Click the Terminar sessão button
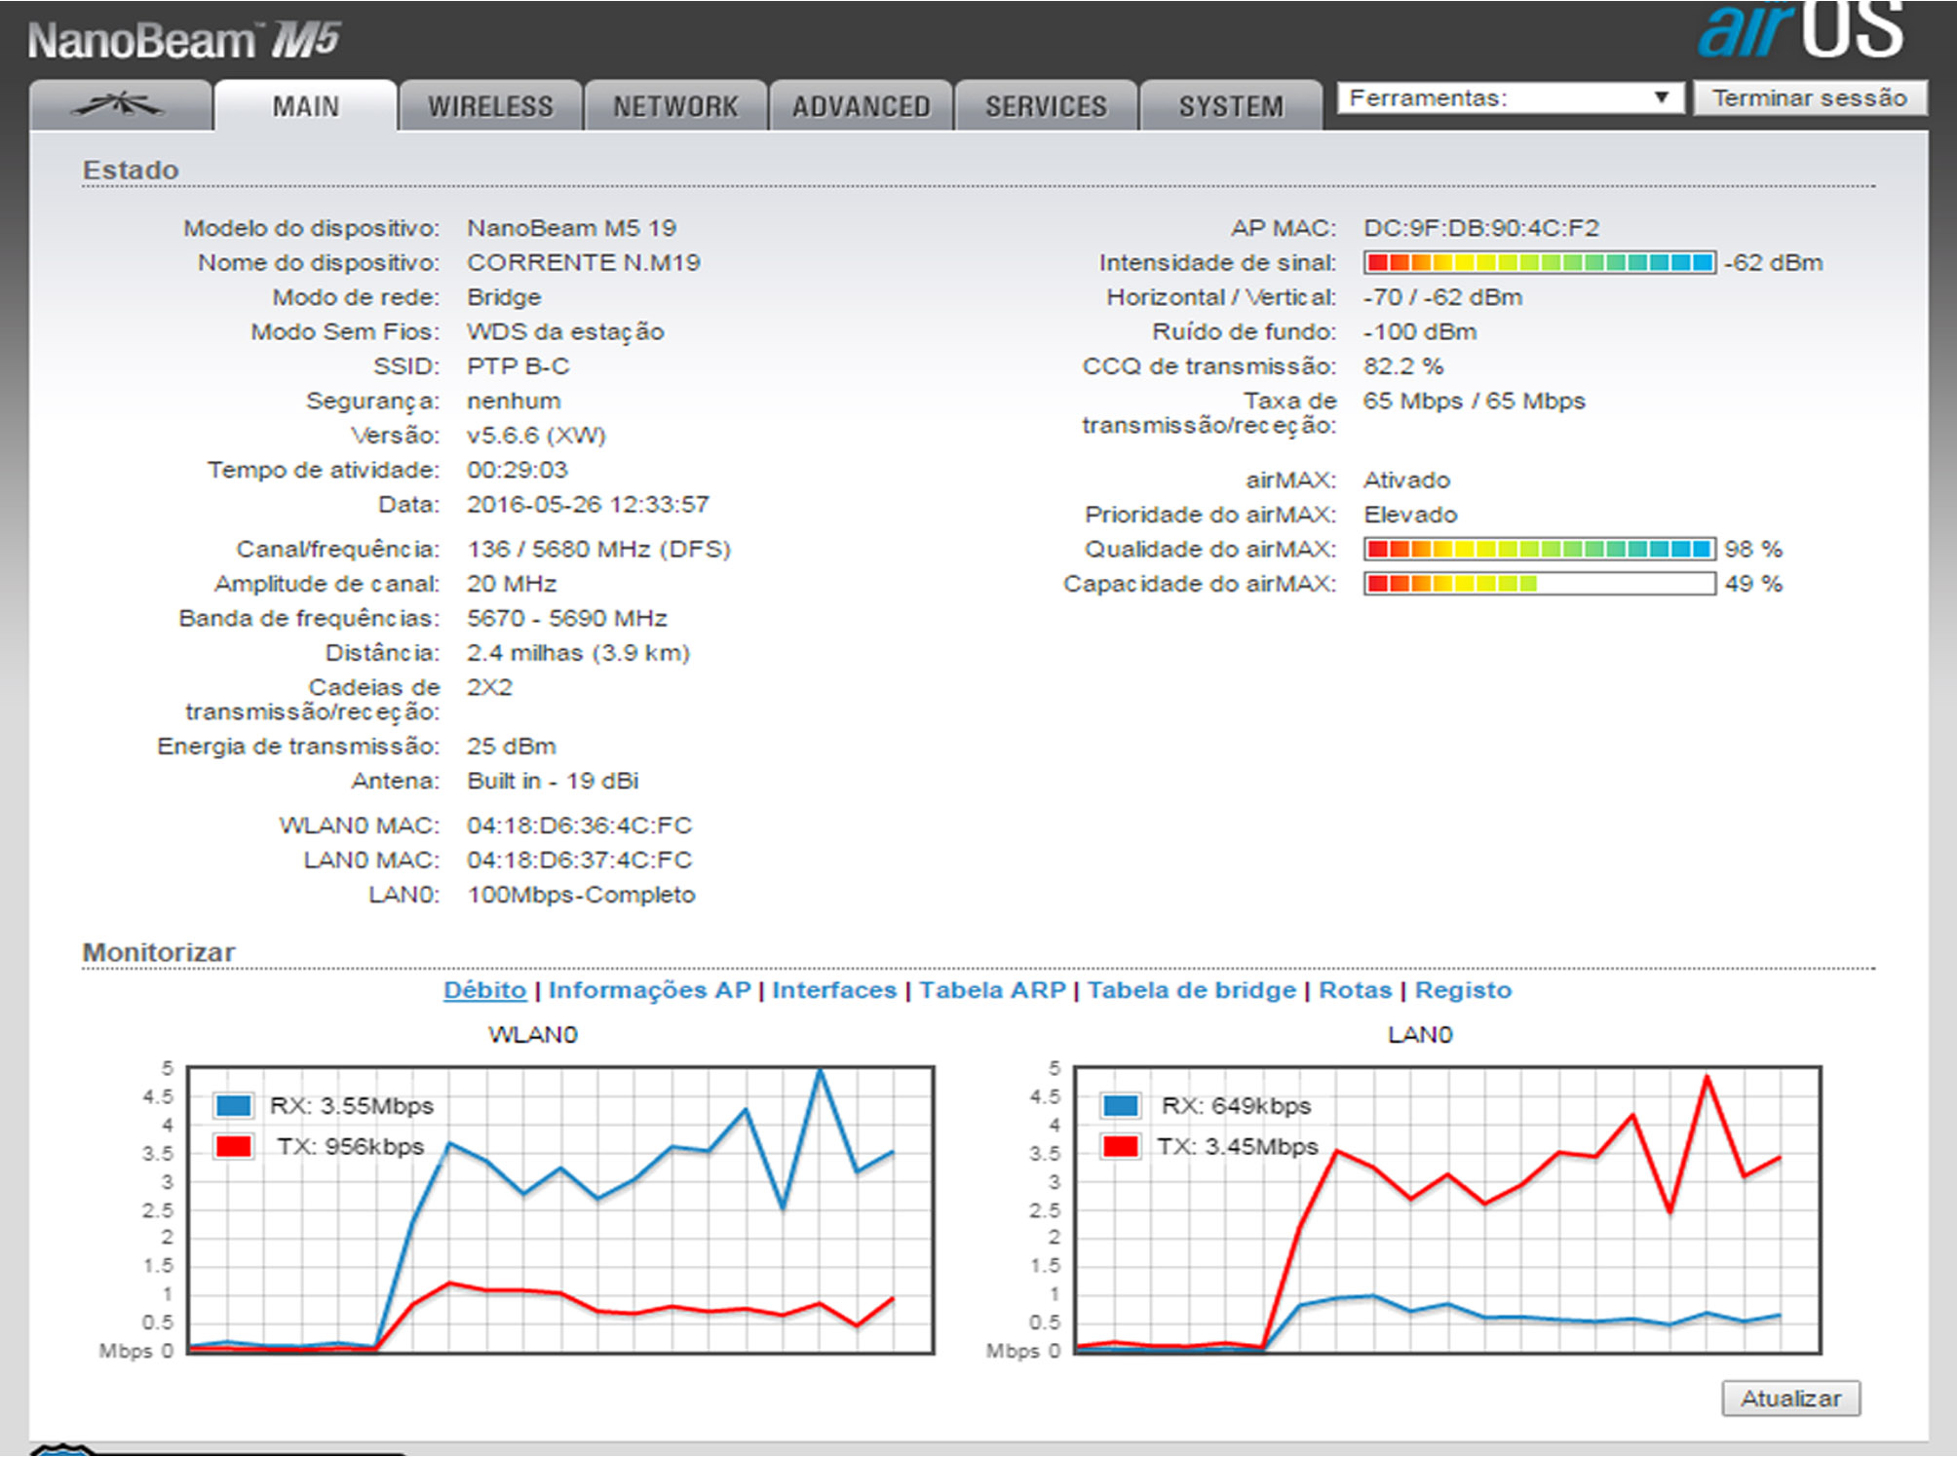1957x1457 pixels. point(1810,97)
